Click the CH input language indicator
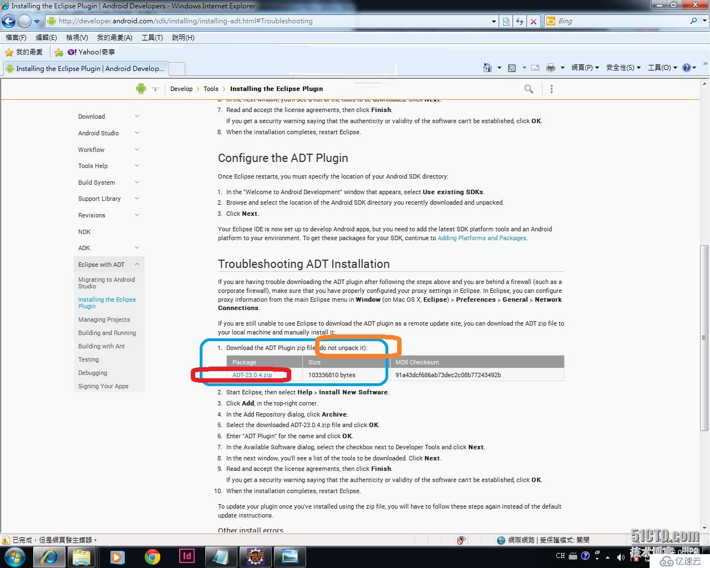 [560, 556]
